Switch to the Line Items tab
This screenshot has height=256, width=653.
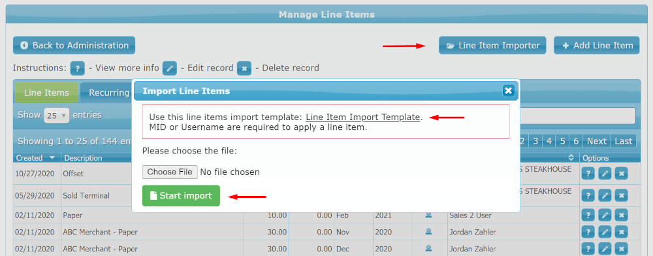pyautogui.click(x=46, y=93)
